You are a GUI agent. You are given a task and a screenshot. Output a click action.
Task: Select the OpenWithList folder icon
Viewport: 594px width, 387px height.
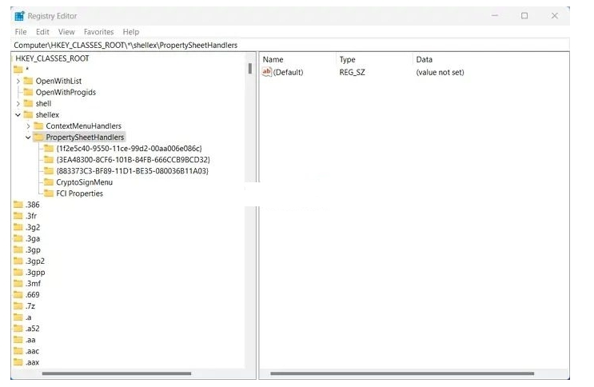pyautogui.click(x=28, y=81)
